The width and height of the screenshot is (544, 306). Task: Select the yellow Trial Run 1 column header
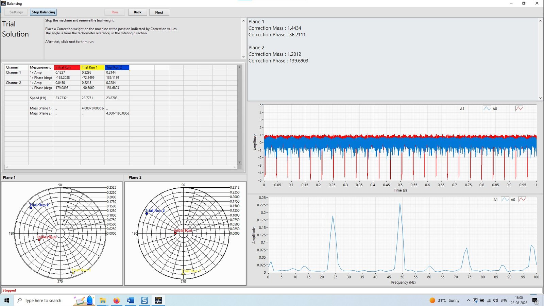pyautogui.click(x=92, y=67)
